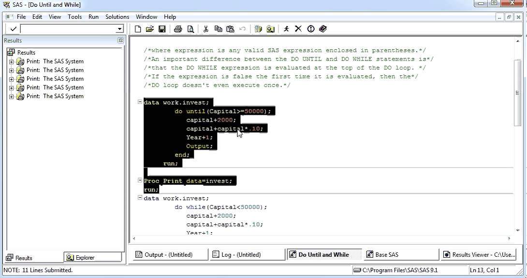
Task: Save the program with the floppy disk icon
Action: click(162, 29)
